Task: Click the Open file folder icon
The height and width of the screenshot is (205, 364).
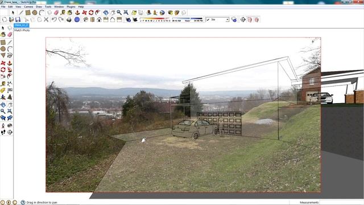Action: (11, 19)
